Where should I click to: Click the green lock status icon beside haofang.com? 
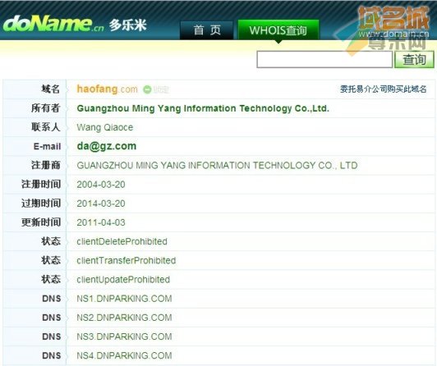tap(147, 89)
